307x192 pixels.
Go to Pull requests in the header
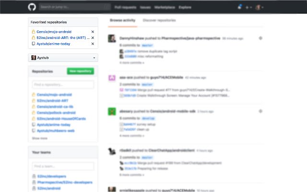[x=125, y=7]
